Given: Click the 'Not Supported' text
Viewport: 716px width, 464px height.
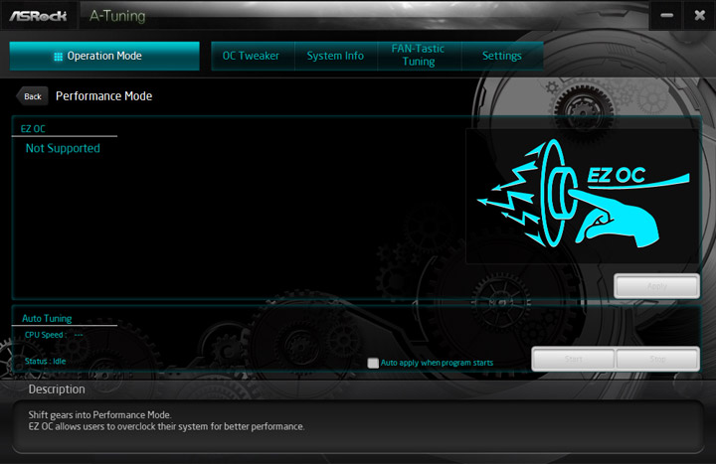Looking at the screenshot, I should [63, 148].
